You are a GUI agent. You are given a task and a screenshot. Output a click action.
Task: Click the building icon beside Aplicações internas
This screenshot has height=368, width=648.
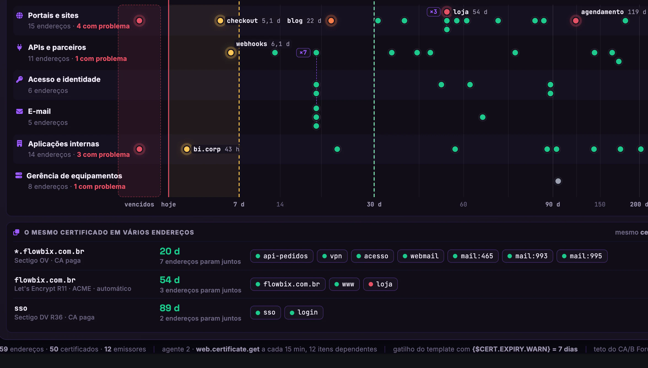tap(19, 143)
